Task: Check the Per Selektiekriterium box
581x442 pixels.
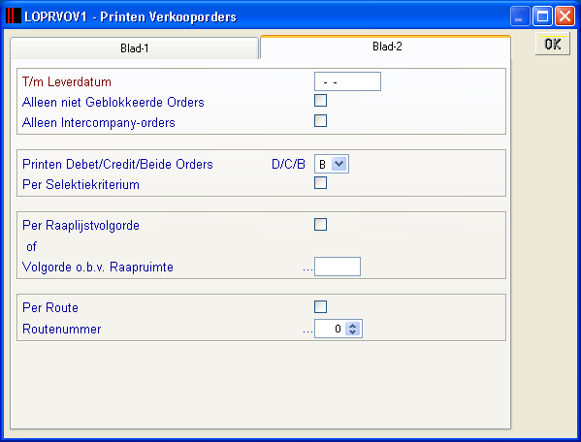Action: point(320,183)
